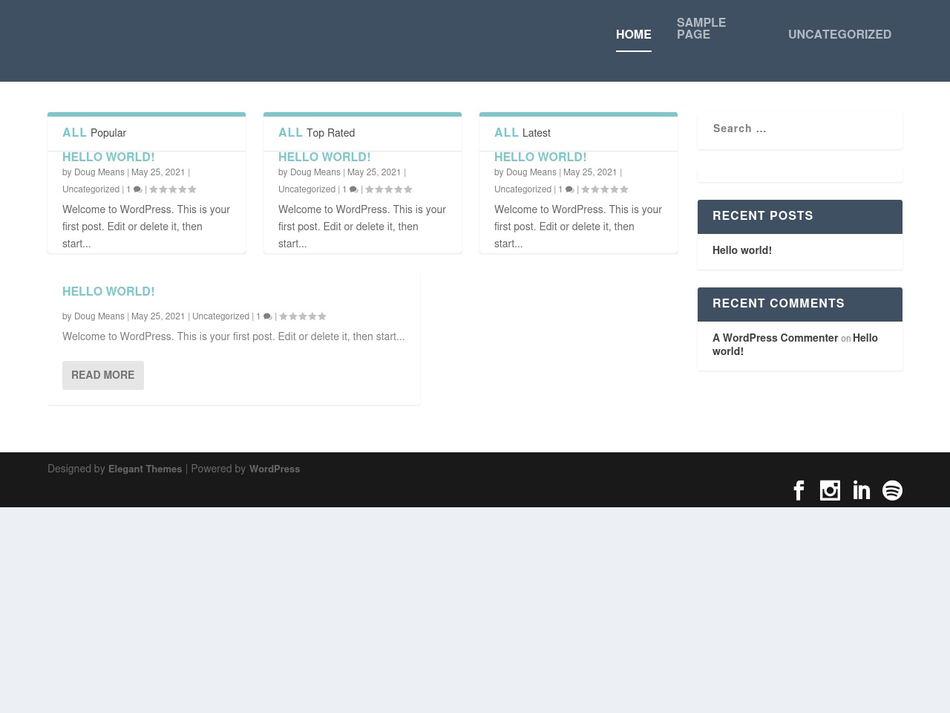Image resolution: width=950 pixels, height=713 pixels.
Task: Click Uncategorized category in Popular card
Action: [x=91, y=189]
